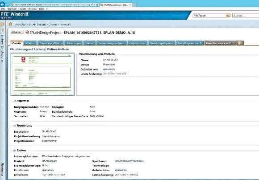This screenshot has width=259, height=180.
Task: Jump to Visualisierung und Attribute link
Action: 27,49
